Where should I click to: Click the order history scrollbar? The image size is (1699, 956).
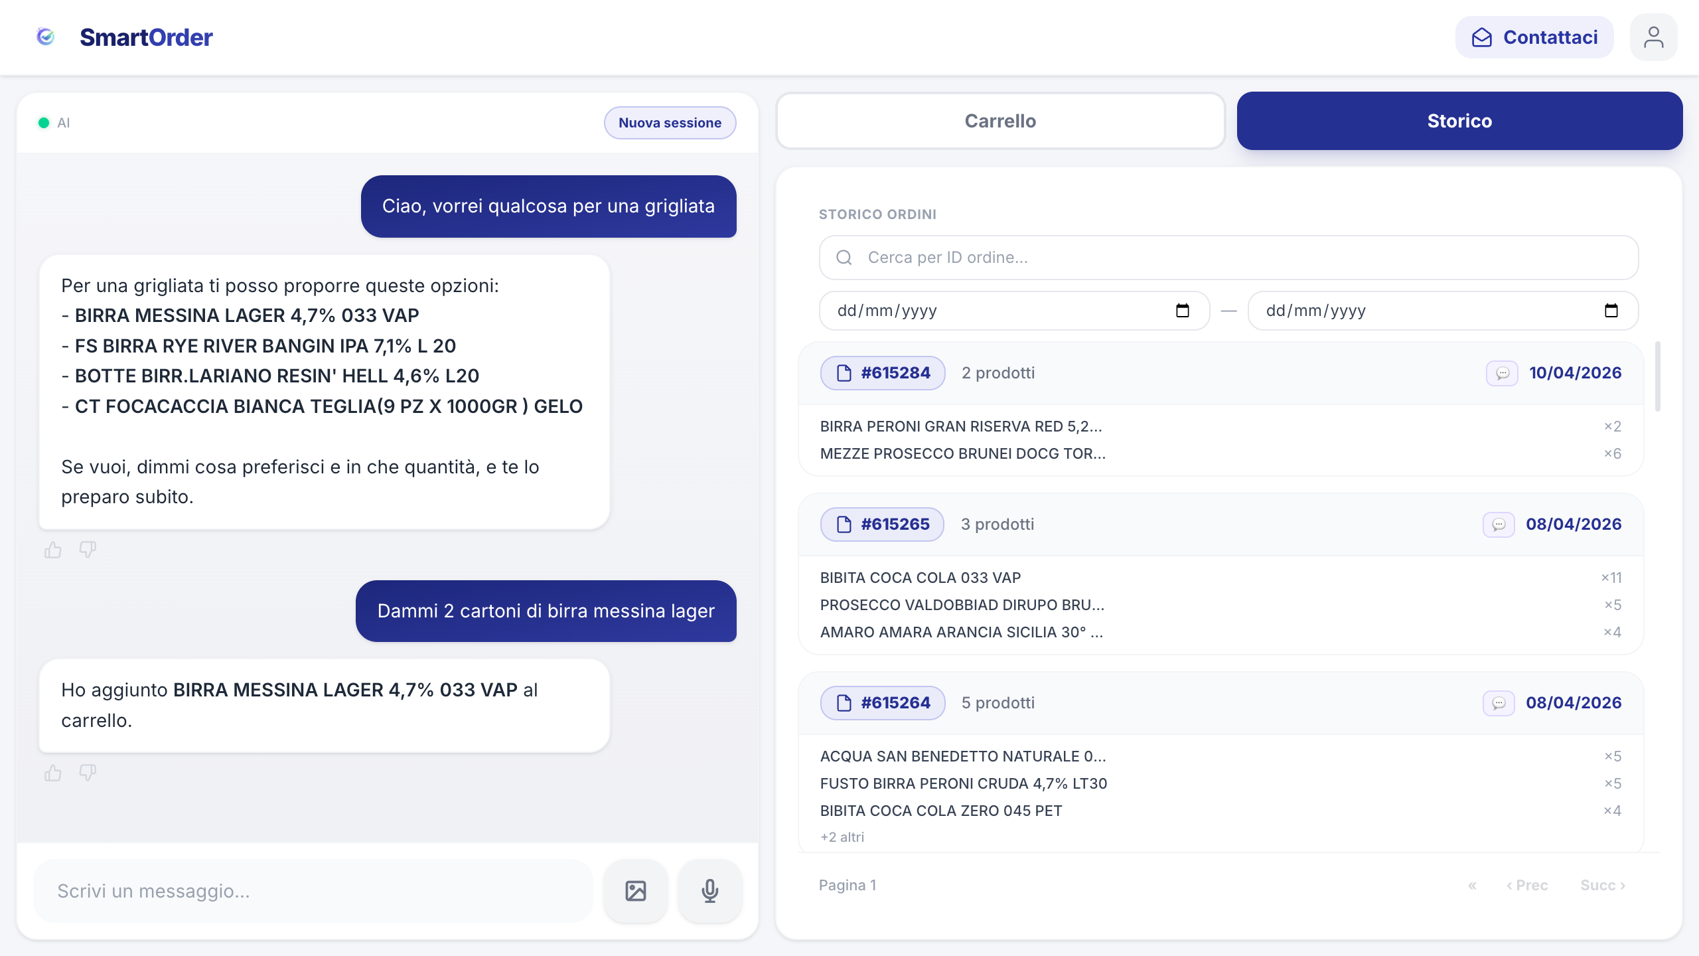click(x=1657, y=376)
